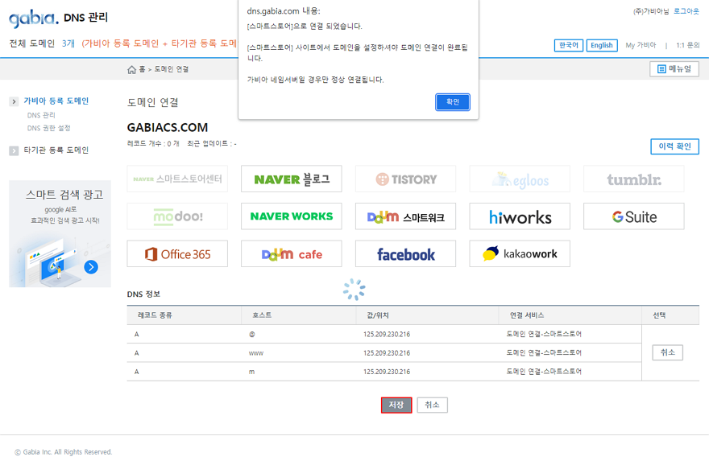Open the 메뉴얼 manual button
This screenshot has height=465, width=709.
tap(674, 69)
